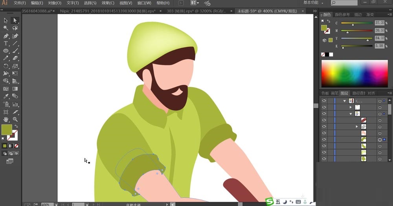Screen dimensions: 393x206
Task: Open the 效果(C) menu
Action: (107, 3)
